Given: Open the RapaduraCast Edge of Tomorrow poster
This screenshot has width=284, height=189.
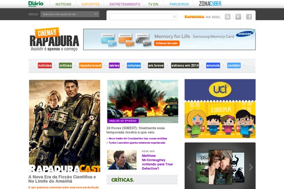Looking at the screenshot, I should click(x=64, y=126).
